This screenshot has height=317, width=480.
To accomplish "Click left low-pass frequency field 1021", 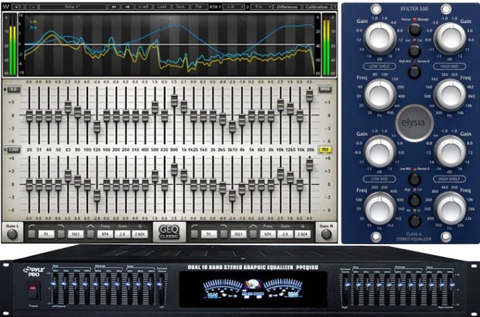I will pos(75,235).
